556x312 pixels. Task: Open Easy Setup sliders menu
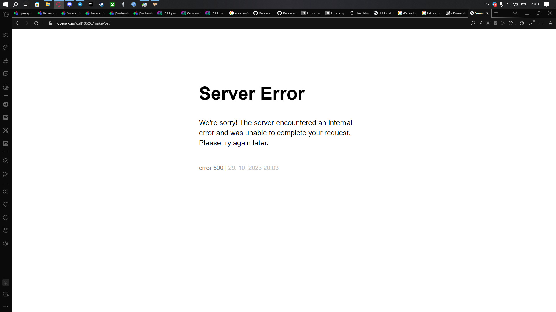click(541, 23)
